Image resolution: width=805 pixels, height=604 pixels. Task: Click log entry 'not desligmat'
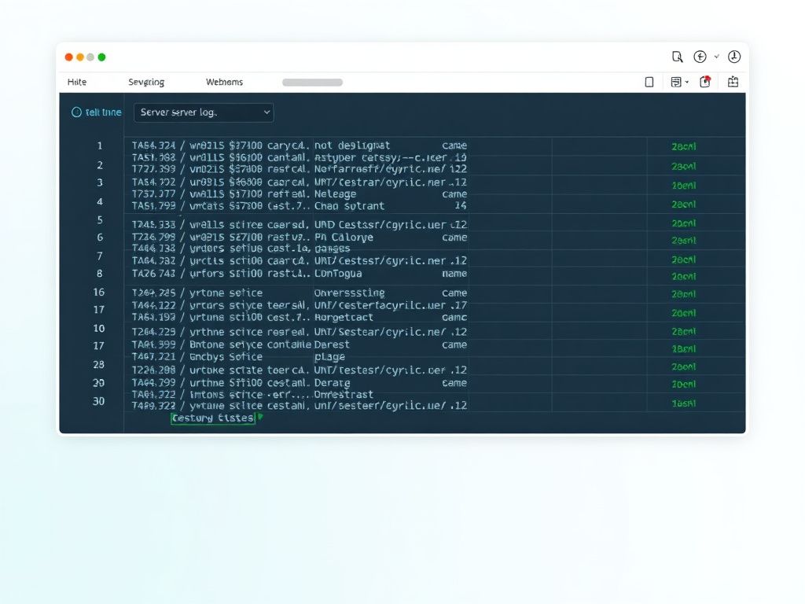[351, 145]
